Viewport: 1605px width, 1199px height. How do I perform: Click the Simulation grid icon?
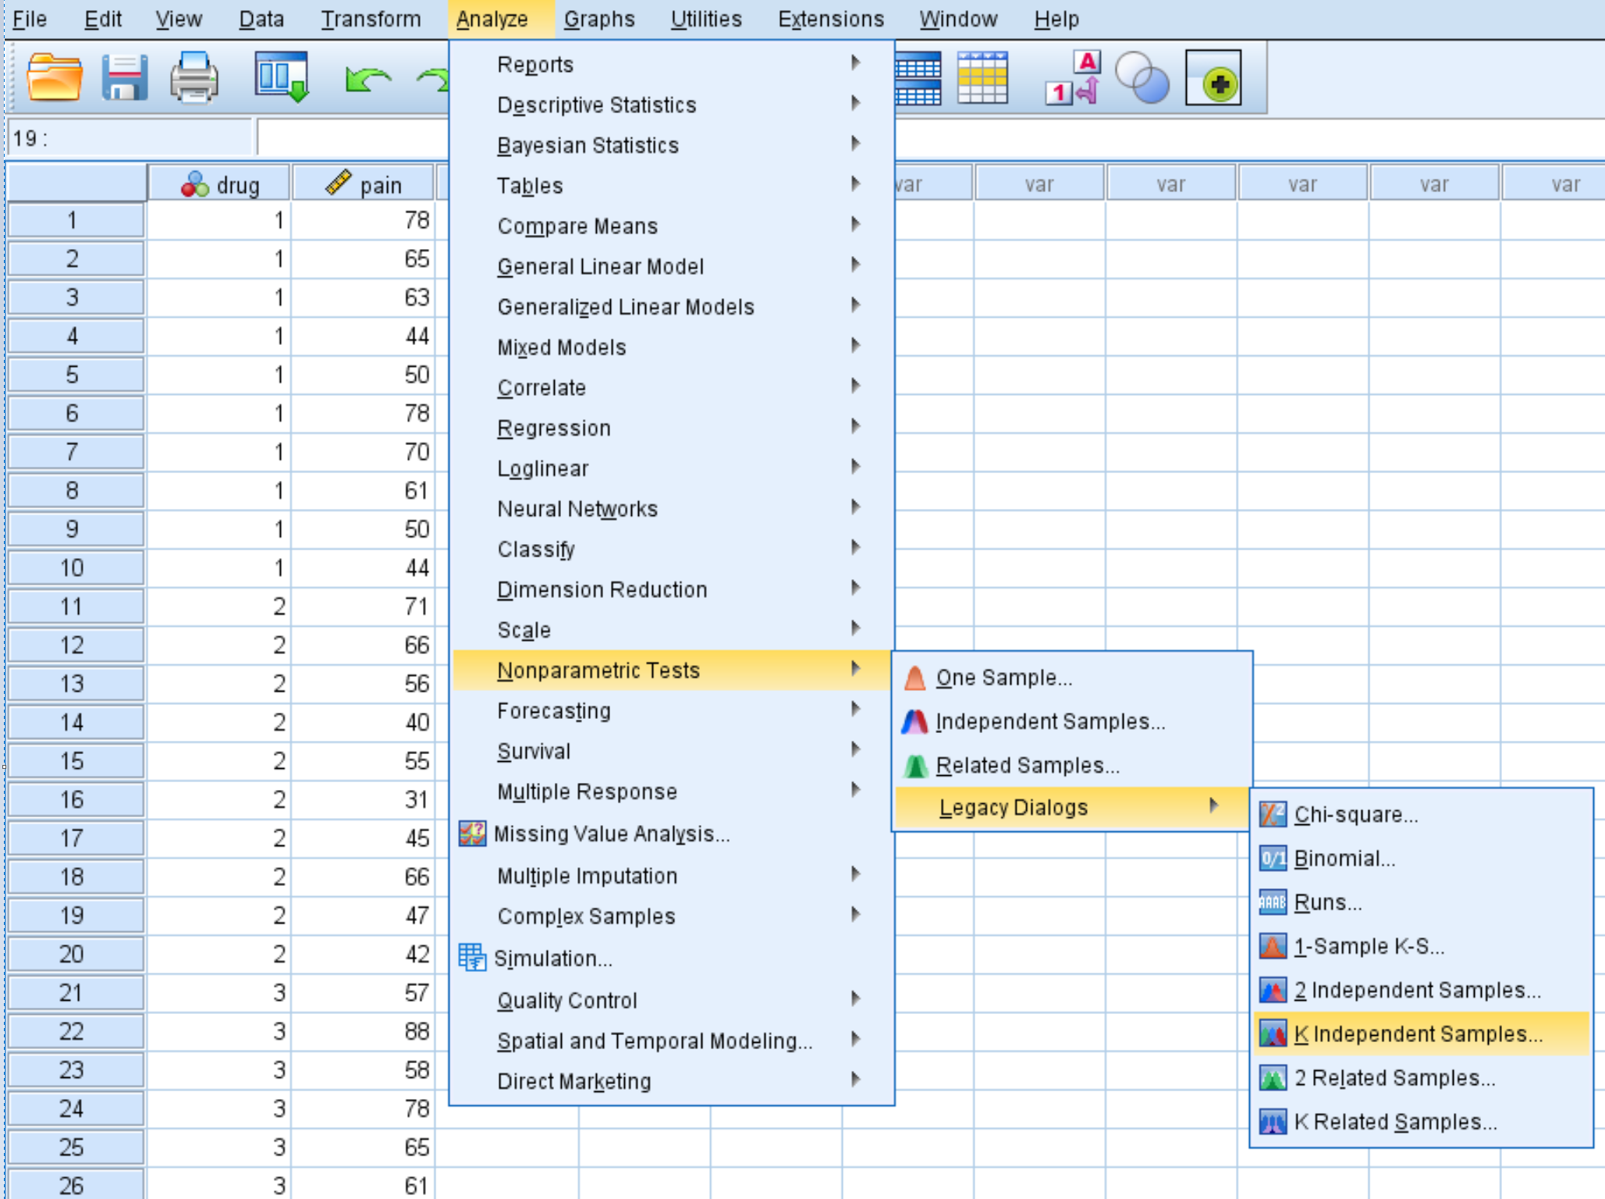coord(472,958)
